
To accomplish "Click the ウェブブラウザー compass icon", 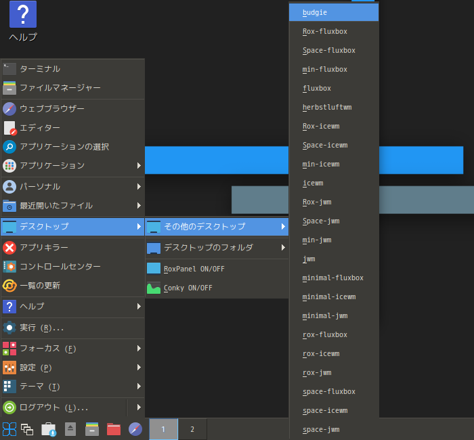I will click(9, 109).
